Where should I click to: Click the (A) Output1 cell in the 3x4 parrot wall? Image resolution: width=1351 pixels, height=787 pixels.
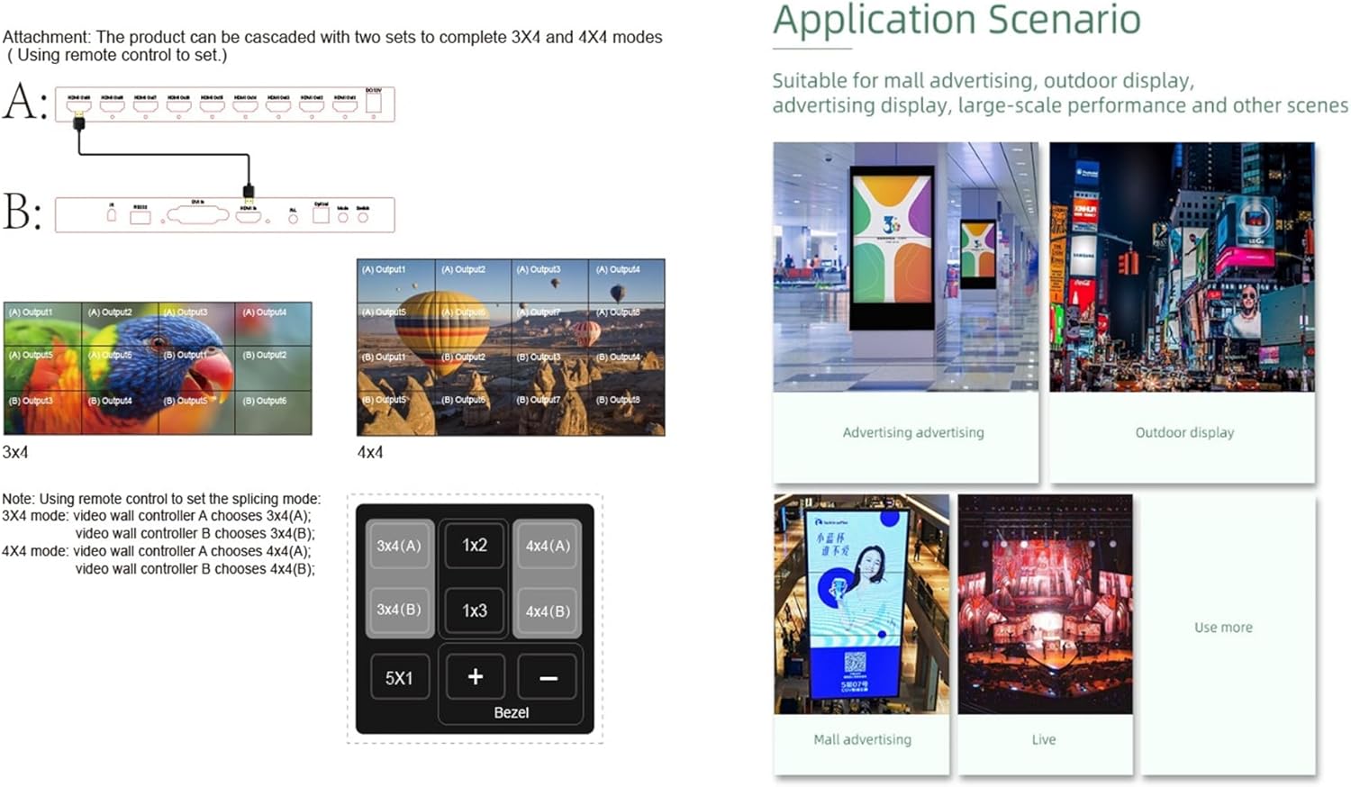pyautogui.click(x=42, y=323)
